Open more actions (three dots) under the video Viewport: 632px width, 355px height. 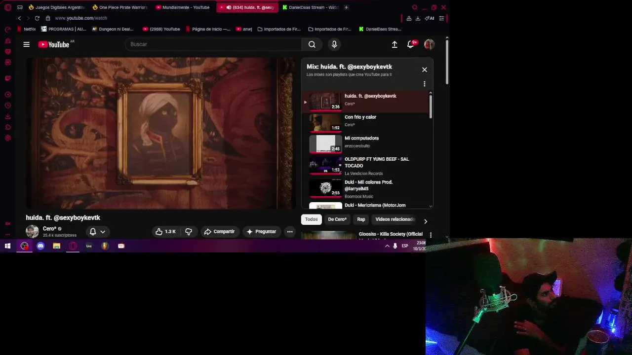pyautogui.click(x=290, y=232)
